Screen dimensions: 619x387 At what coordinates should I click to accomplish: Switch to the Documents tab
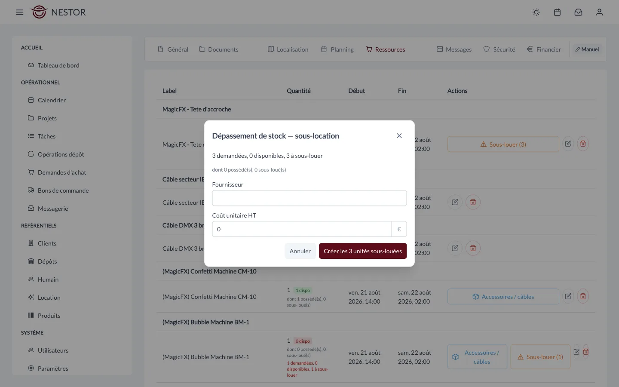pos(218,49)
